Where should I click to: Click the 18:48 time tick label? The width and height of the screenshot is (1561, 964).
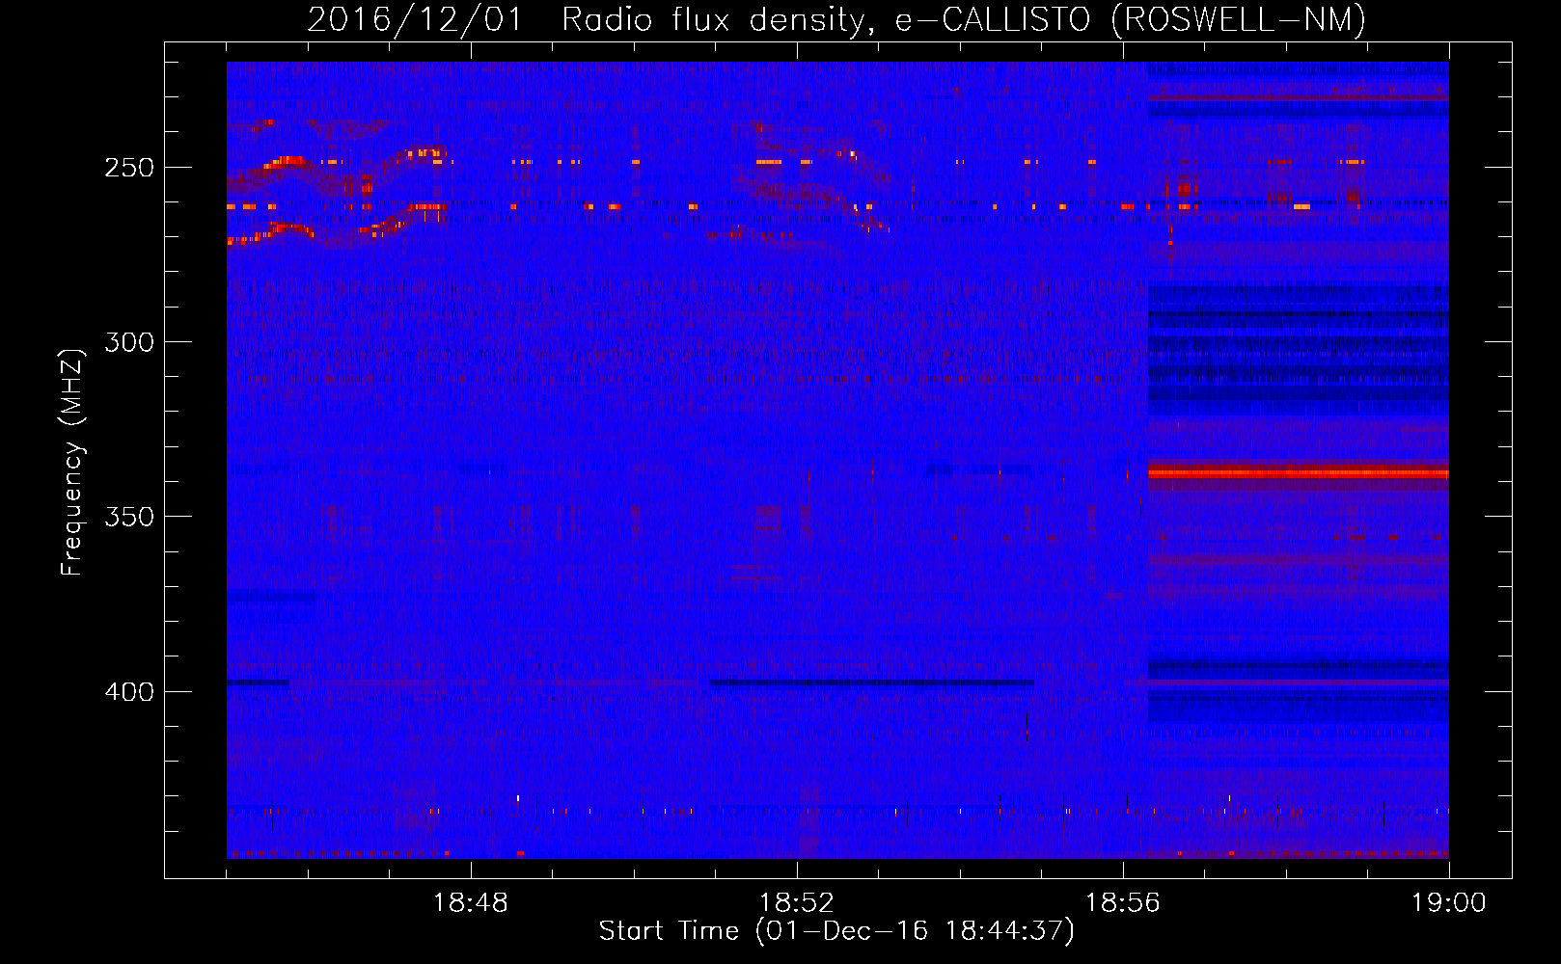(471, 903)
